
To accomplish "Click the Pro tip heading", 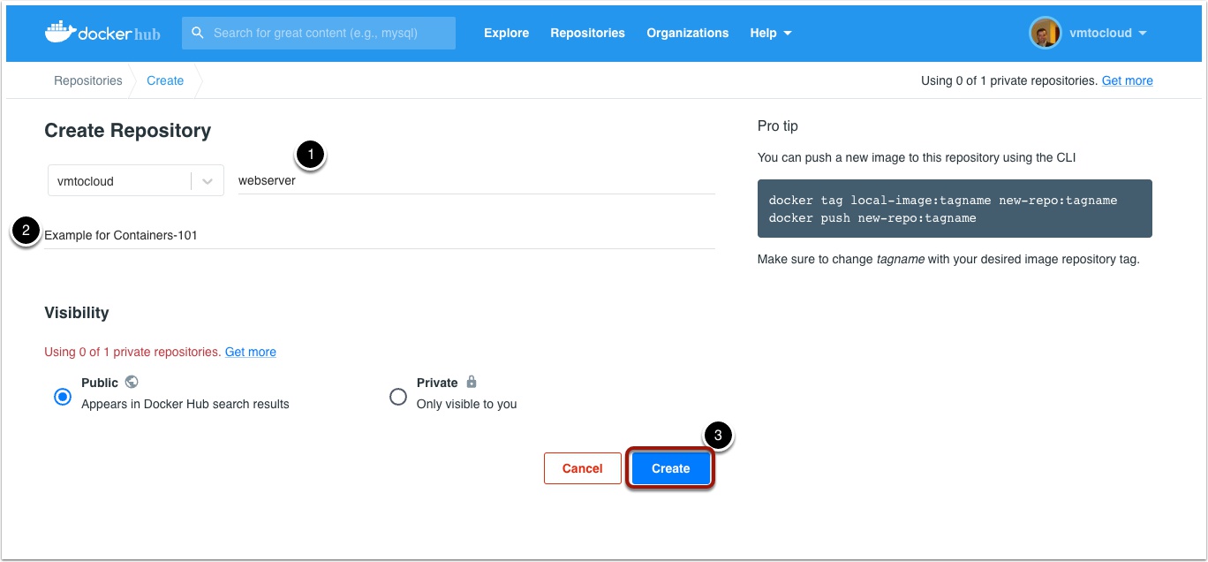I will tap(778, 126).
